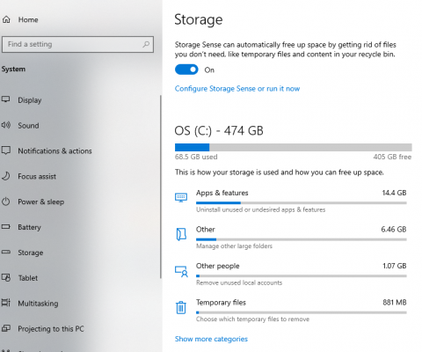Click the Other people usage bar
The image size is (422, 352).
[302, 275]
